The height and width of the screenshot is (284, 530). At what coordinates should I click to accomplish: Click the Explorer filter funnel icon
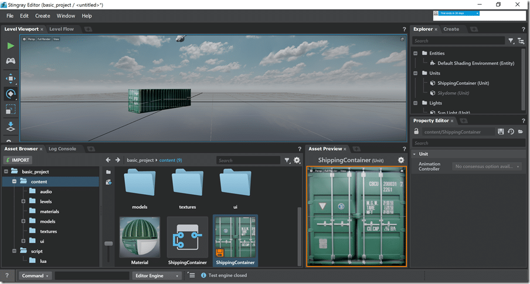(x=511, y=41)
